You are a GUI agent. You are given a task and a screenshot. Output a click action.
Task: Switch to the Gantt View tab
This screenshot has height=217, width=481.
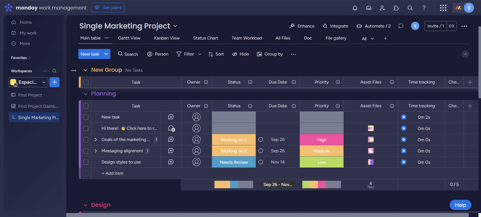tap(129, 38)
